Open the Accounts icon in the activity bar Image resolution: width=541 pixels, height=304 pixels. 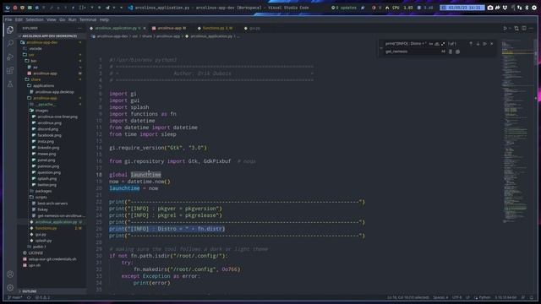[x=10, y=274]
